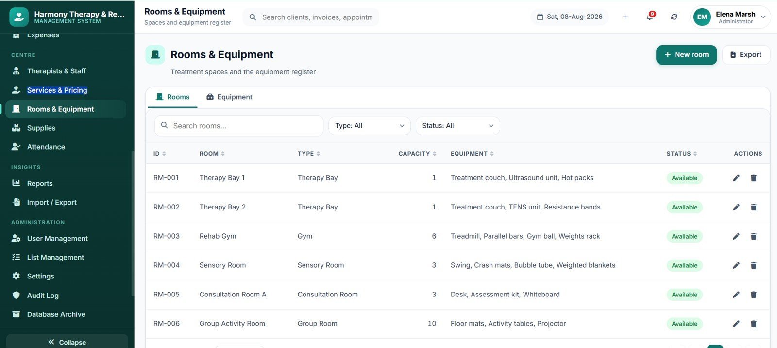Click the Search rooms field
777x348 pixels.
(x=239, y=126)
